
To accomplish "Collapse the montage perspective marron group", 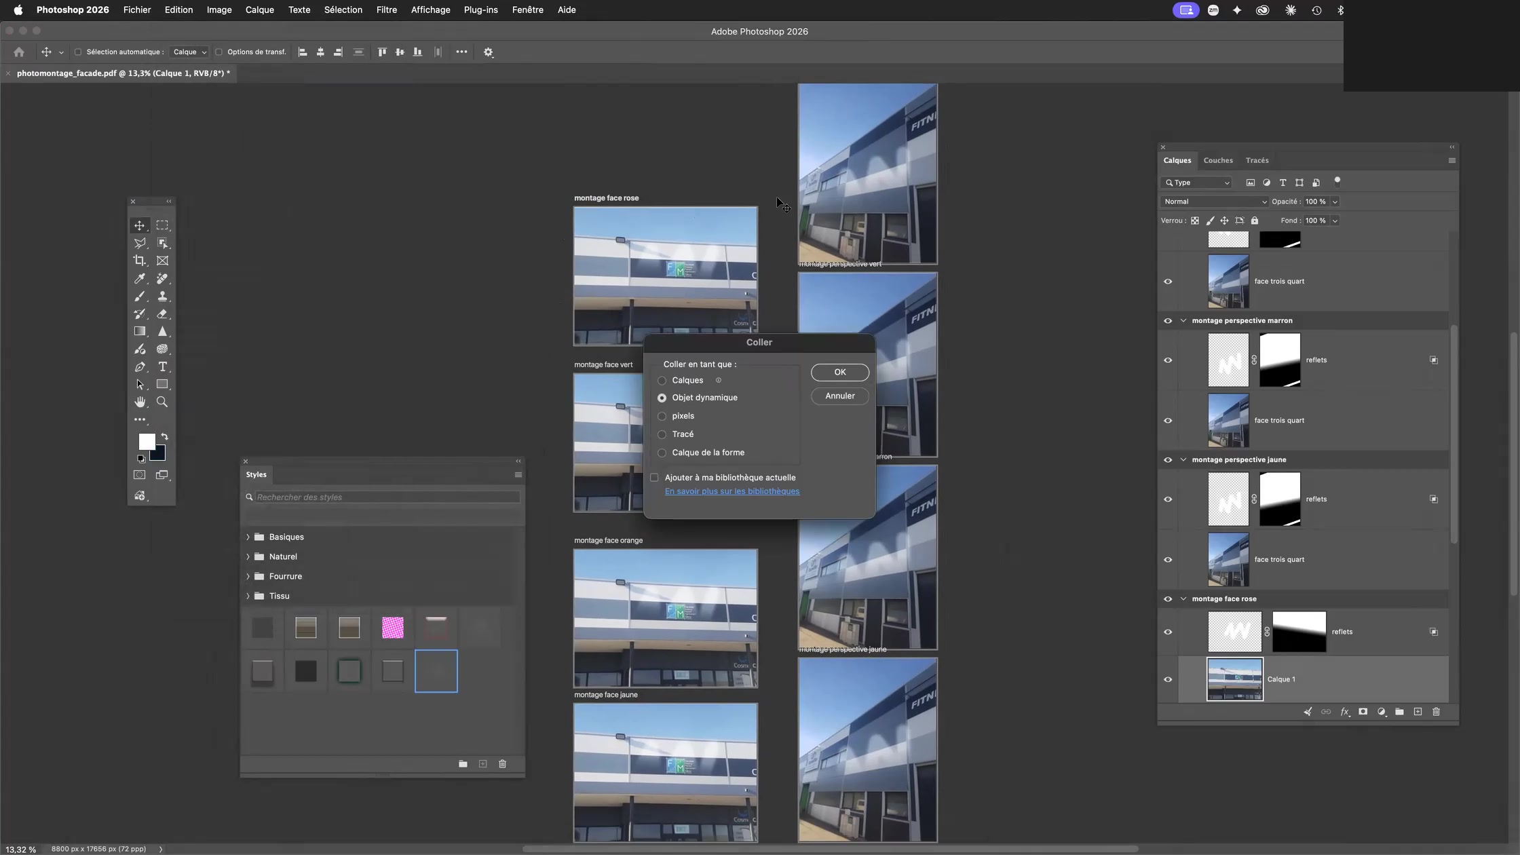I will click(x=1183, y=320).
